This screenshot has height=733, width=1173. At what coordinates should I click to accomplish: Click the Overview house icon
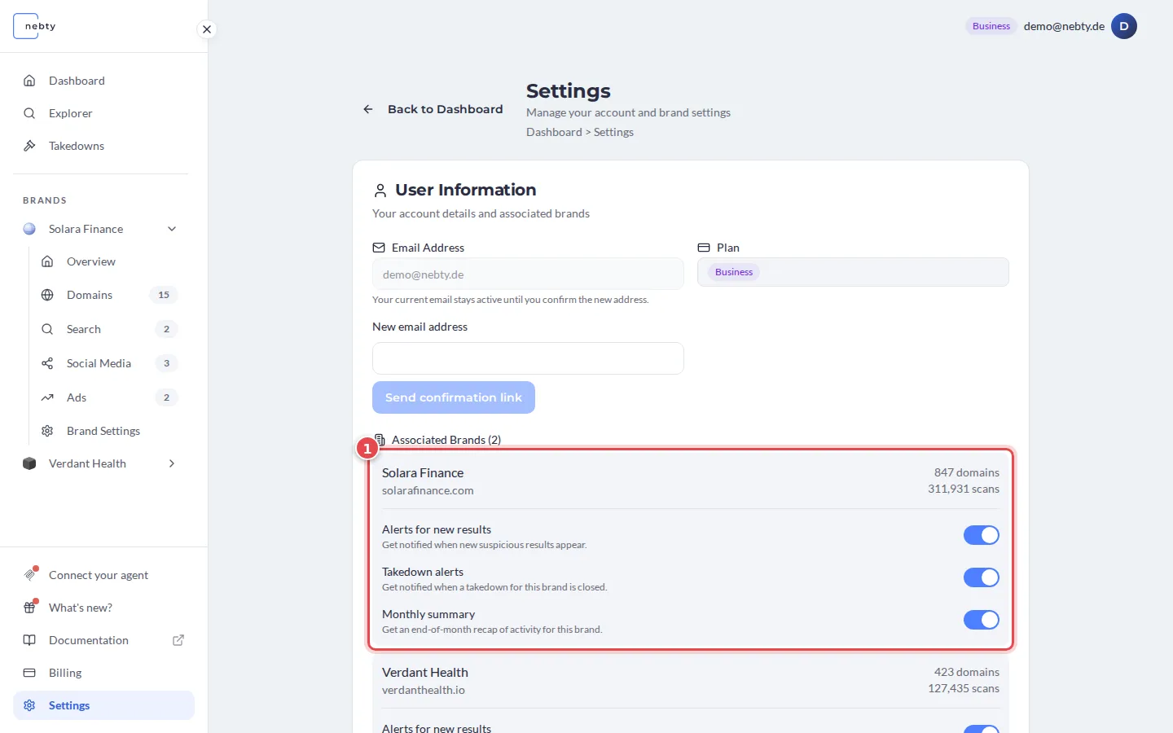(47, 261)
